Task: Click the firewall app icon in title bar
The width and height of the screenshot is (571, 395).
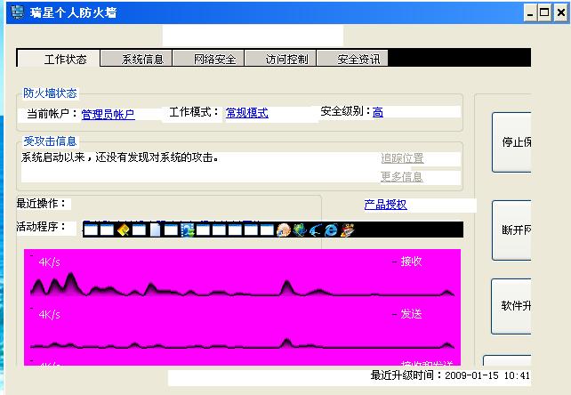Action: (17, 12)
